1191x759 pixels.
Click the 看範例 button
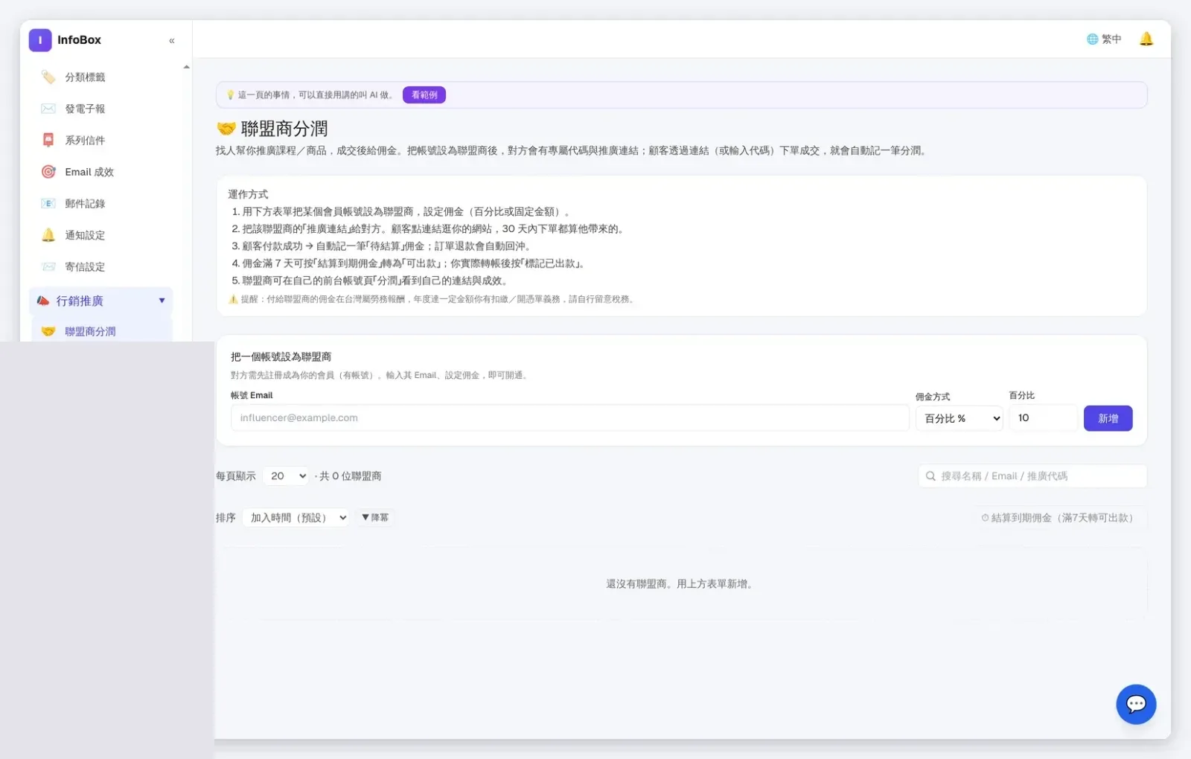(x=424, y=95)
